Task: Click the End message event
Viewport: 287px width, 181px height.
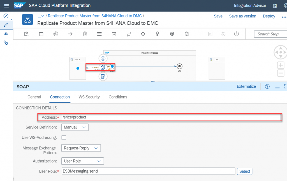Action: point(180,66)
